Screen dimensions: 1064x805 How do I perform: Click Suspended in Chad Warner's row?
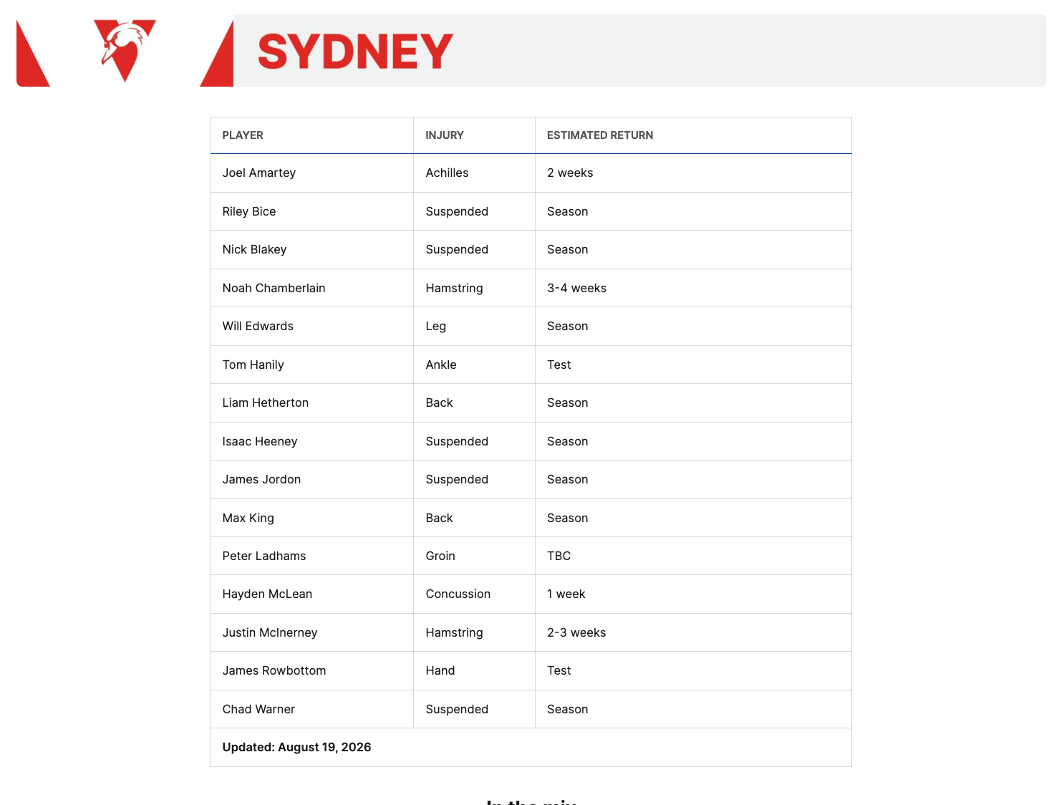pyautogui.click(x=457, y=709)
